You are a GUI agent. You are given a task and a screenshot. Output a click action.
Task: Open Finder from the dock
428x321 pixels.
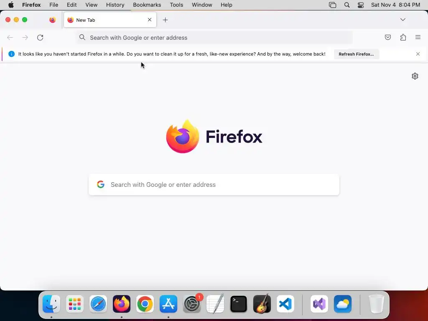coord(51,304)
